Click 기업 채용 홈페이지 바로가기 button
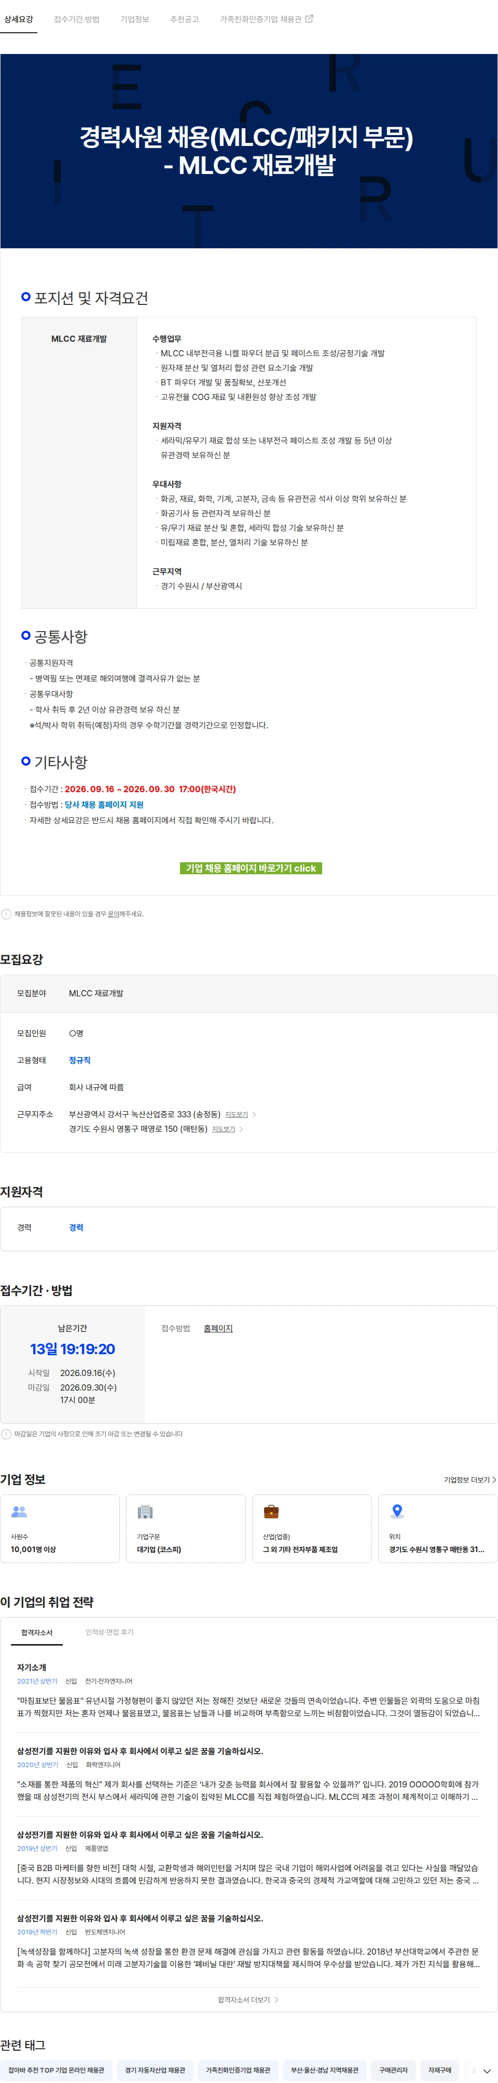 [x=251, y=869]
